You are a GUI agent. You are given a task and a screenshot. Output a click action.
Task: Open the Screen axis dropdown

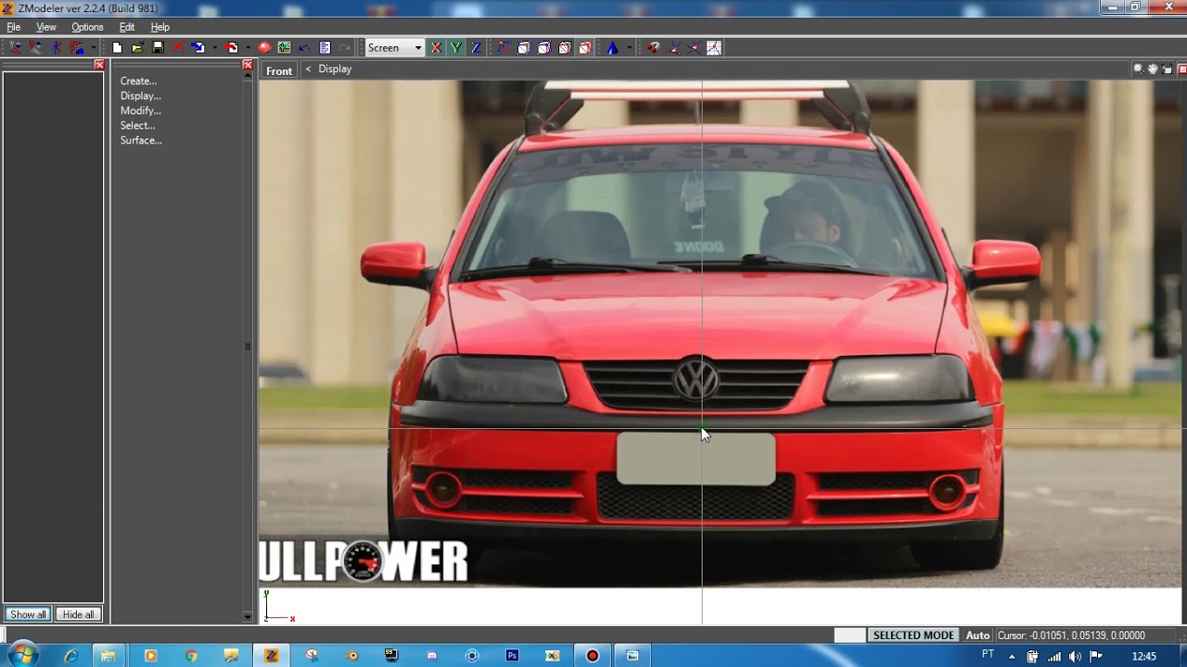394,47
